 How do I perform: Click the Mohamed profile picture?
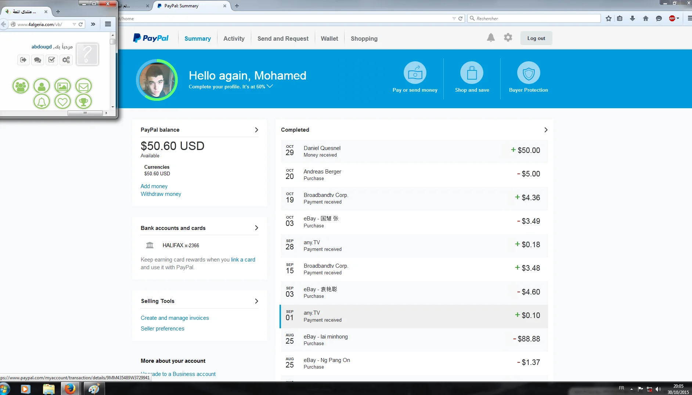click(157, 80)
